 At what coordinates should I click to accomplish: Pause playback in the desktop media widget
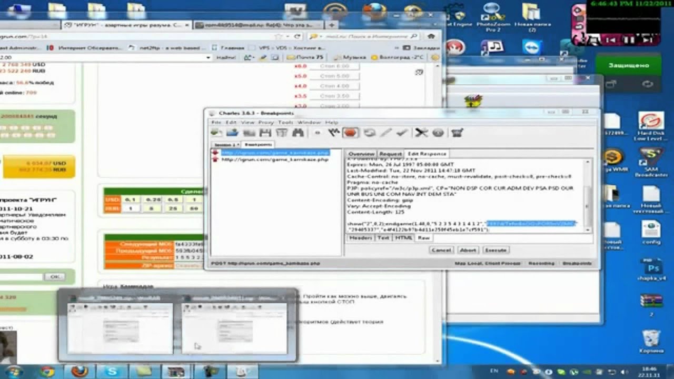pyautogui.click(x=629, y=39)
